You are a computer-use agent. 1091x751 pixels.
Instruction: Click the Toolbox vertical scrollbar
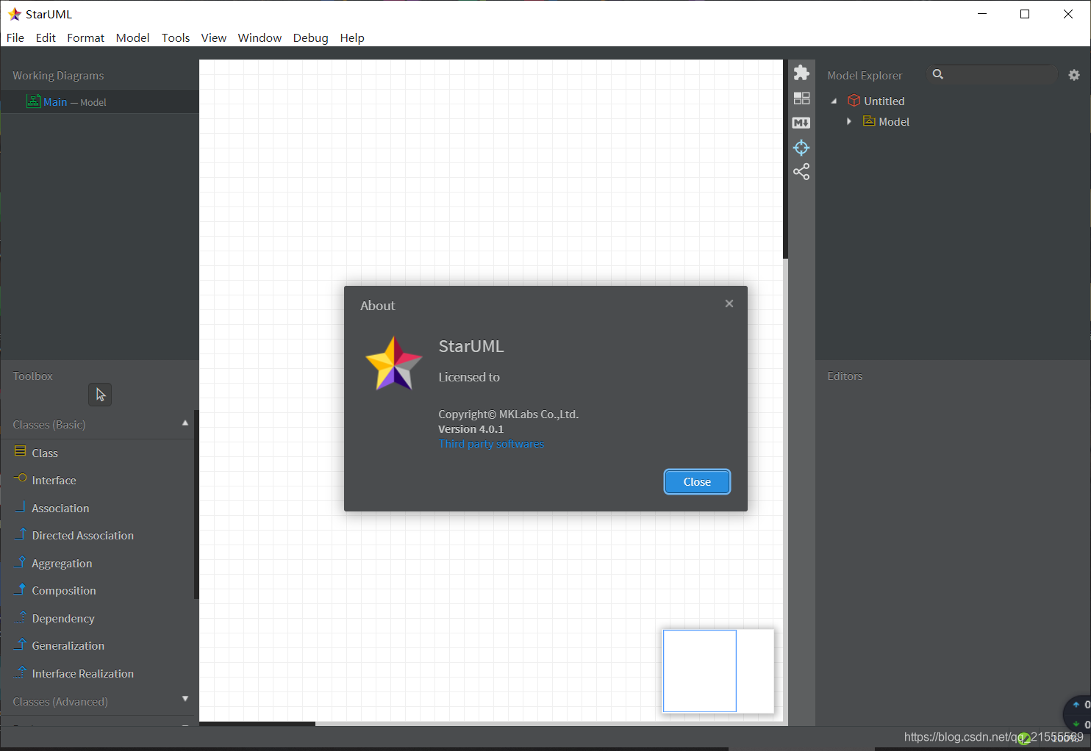(196, 504)
